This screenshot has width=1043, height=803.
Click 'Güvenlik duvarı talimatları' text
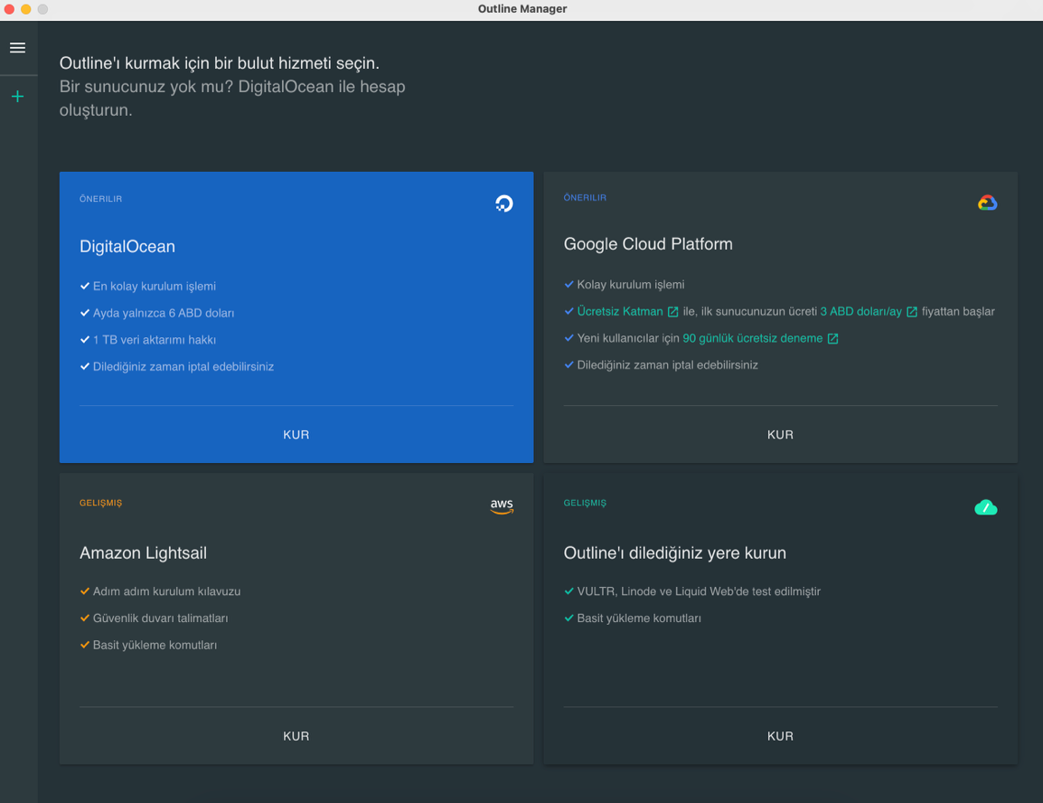point(160,618)
